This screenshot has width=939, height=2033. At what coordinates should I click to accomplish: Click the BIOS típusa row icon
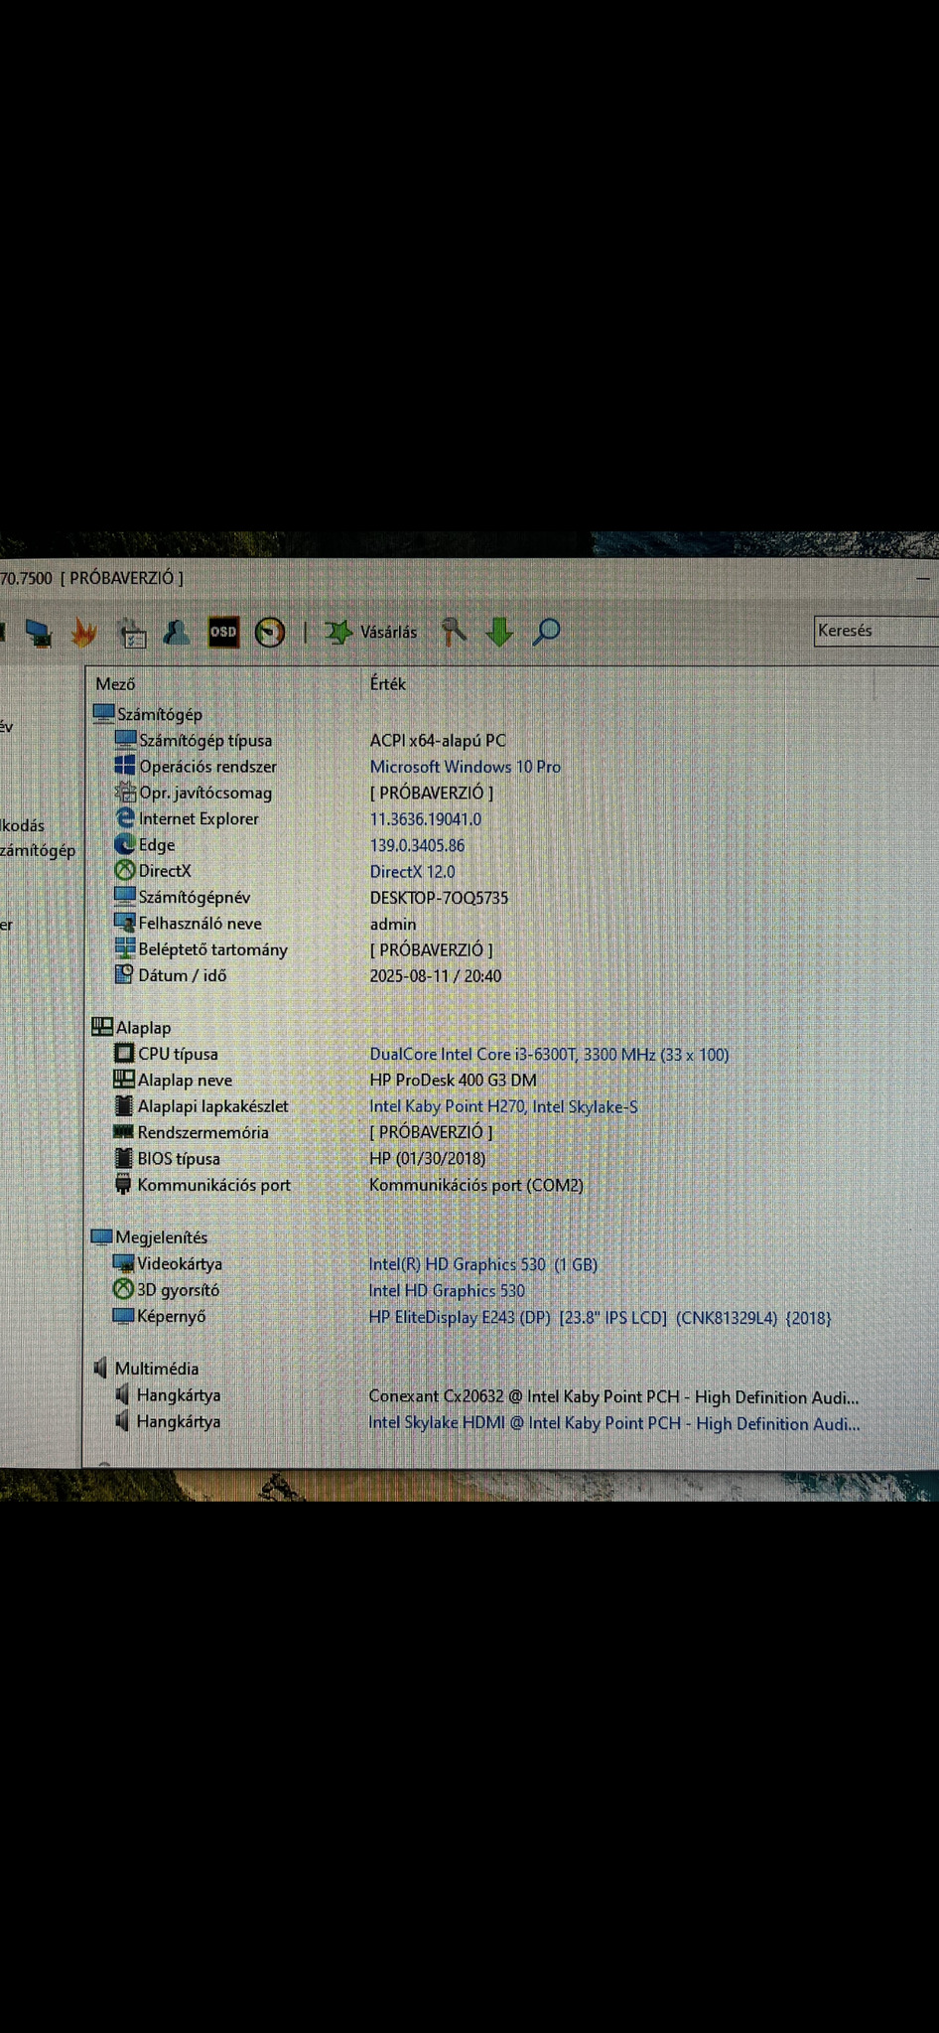pos(123,1158)
